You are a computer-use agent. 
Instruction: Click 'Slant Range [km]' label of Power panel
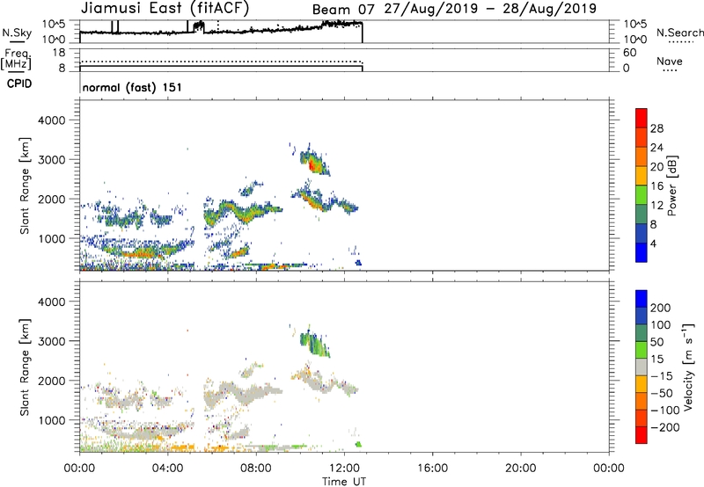point(25,185)
